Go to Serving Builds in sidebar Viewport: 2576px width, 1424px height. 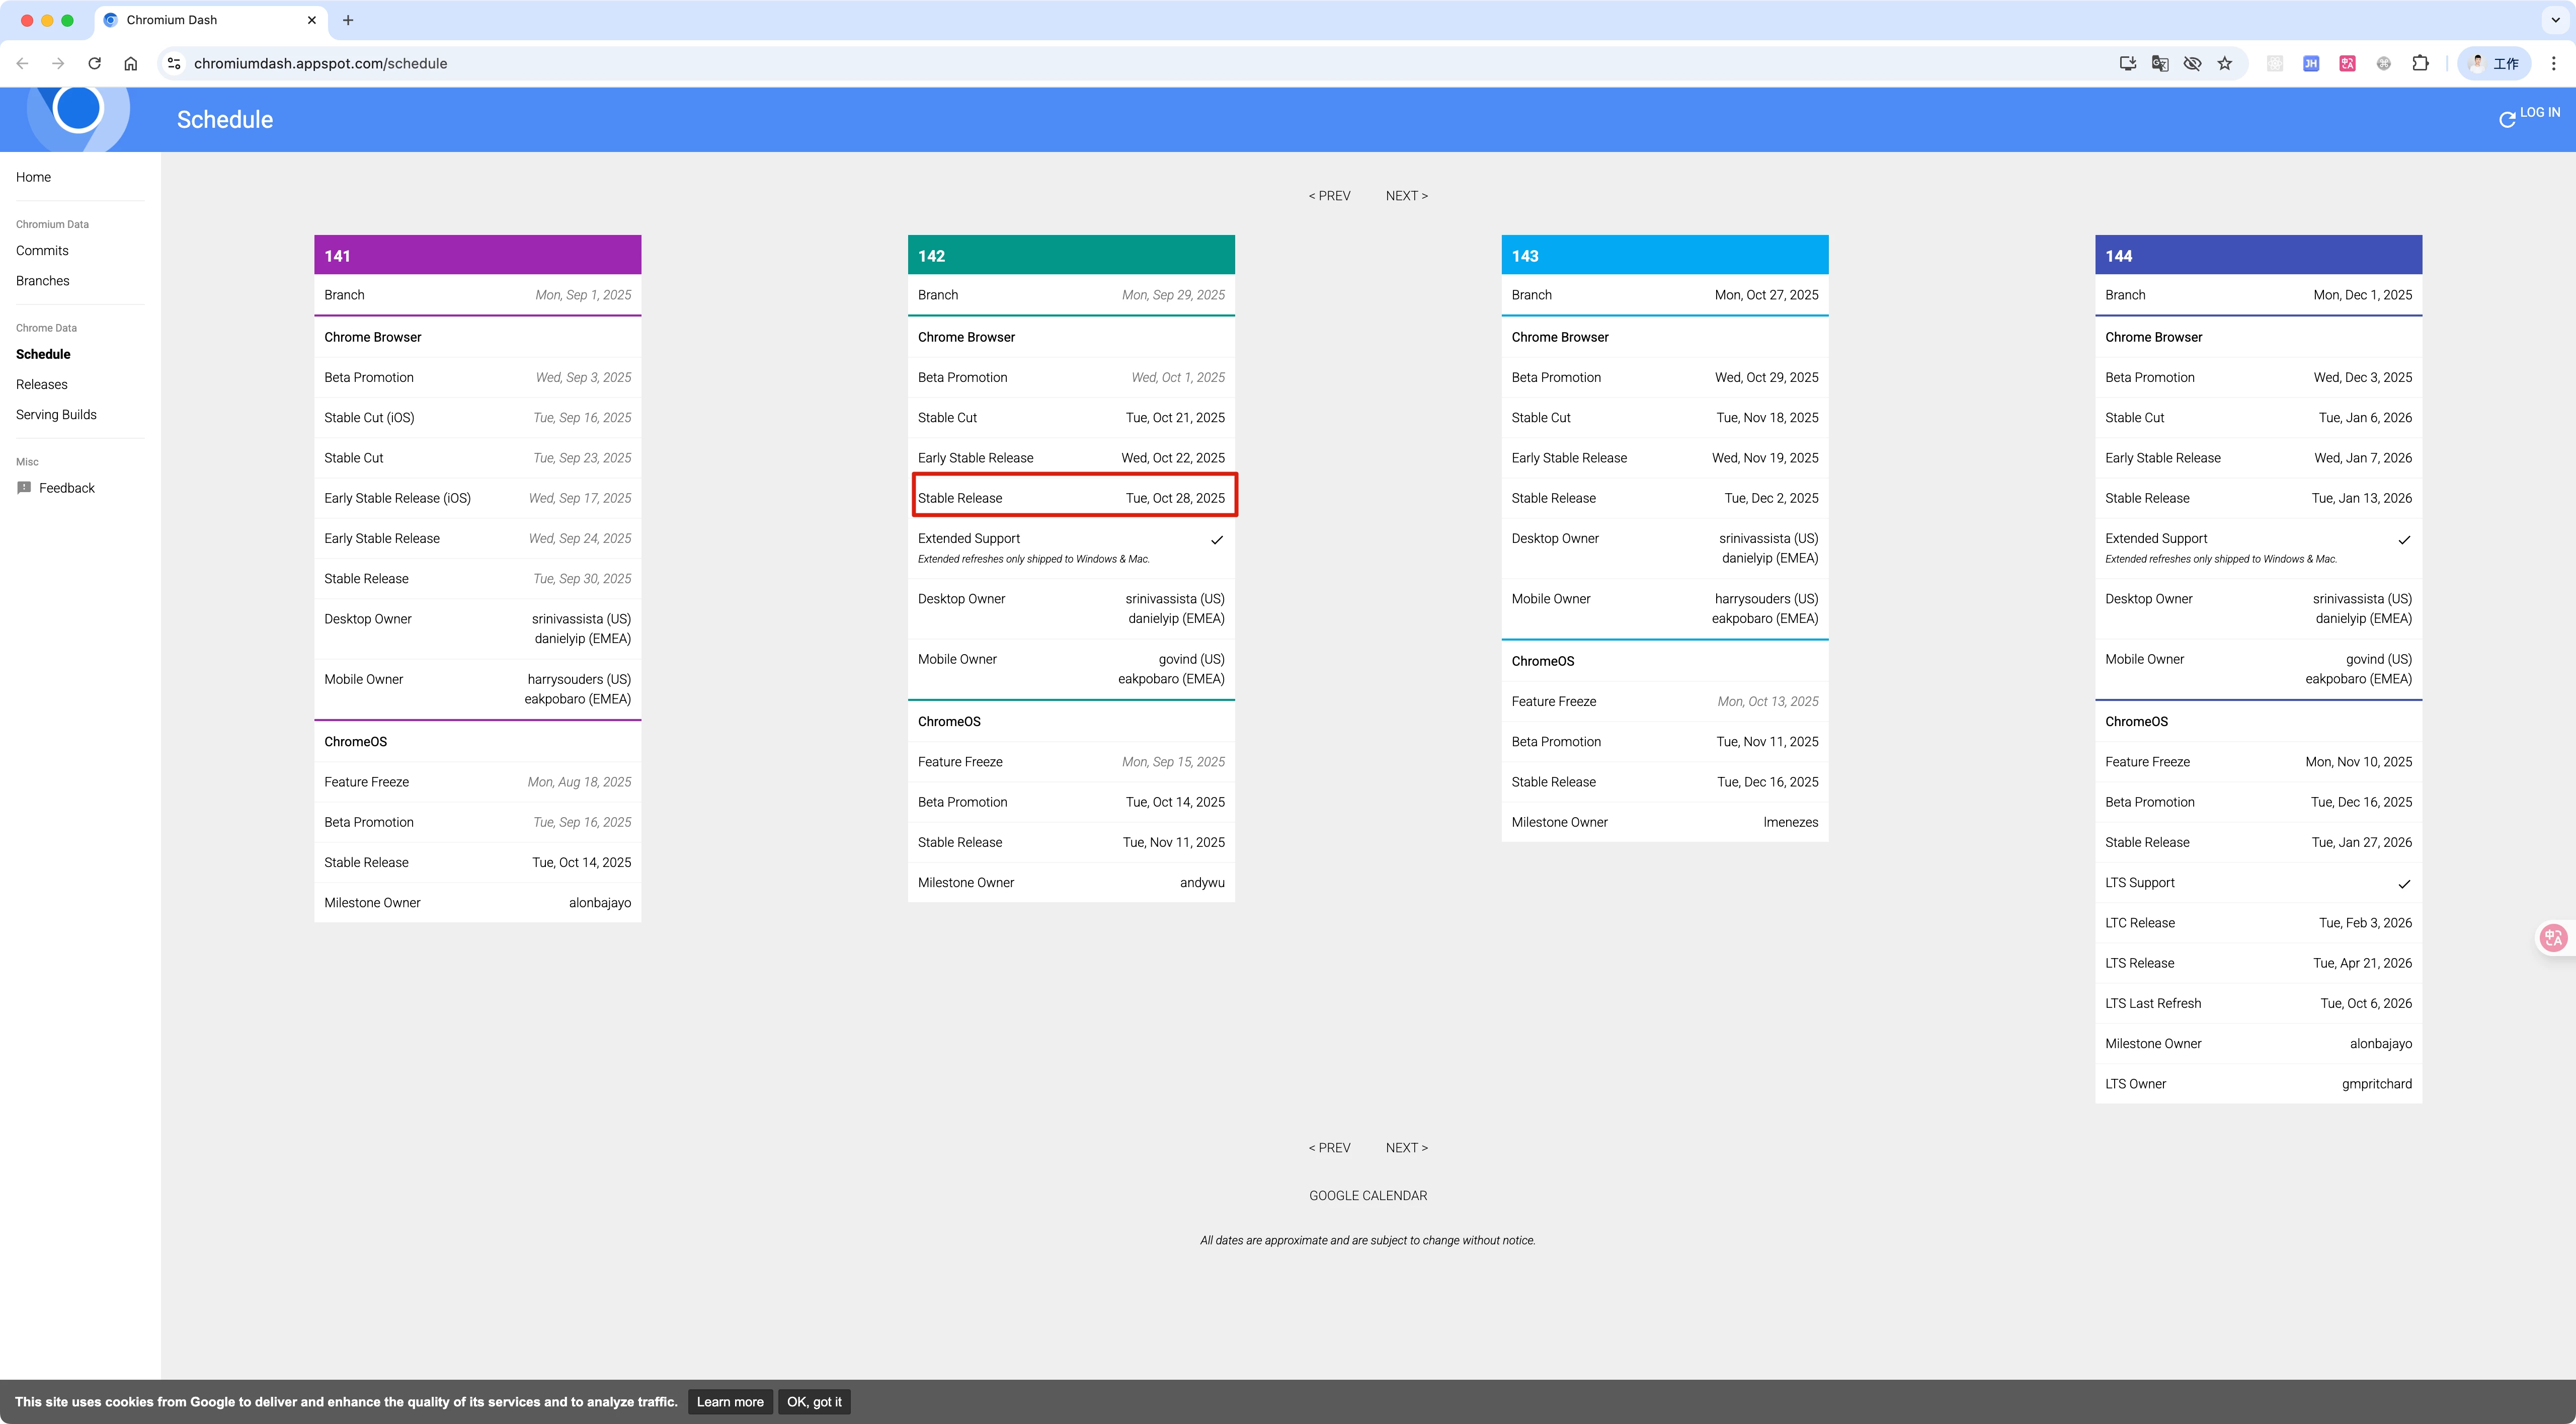(x=56, y=414)
